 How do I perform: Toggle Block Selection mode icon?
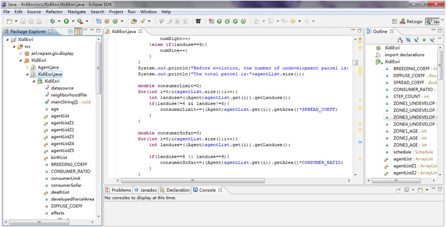pos(177,21)
